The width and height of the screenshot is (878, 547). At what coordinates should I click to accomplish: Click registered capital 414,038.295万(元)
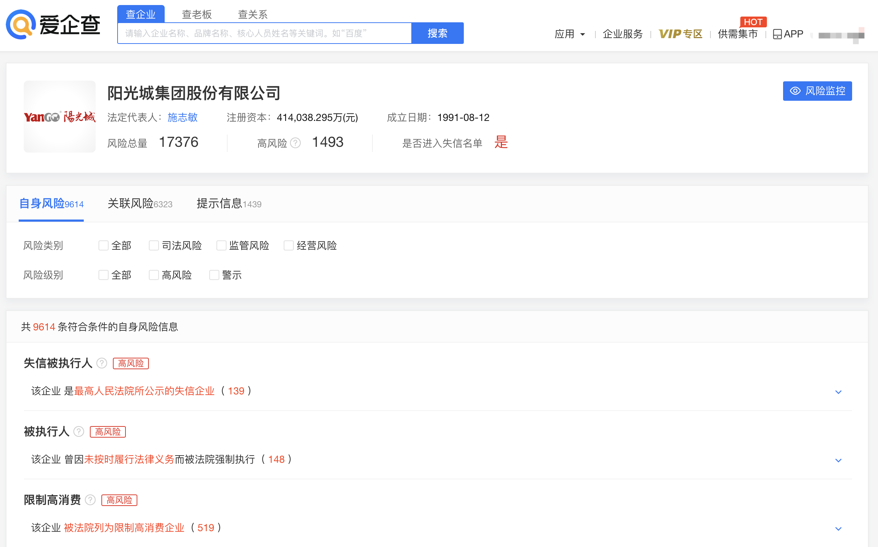317,117
